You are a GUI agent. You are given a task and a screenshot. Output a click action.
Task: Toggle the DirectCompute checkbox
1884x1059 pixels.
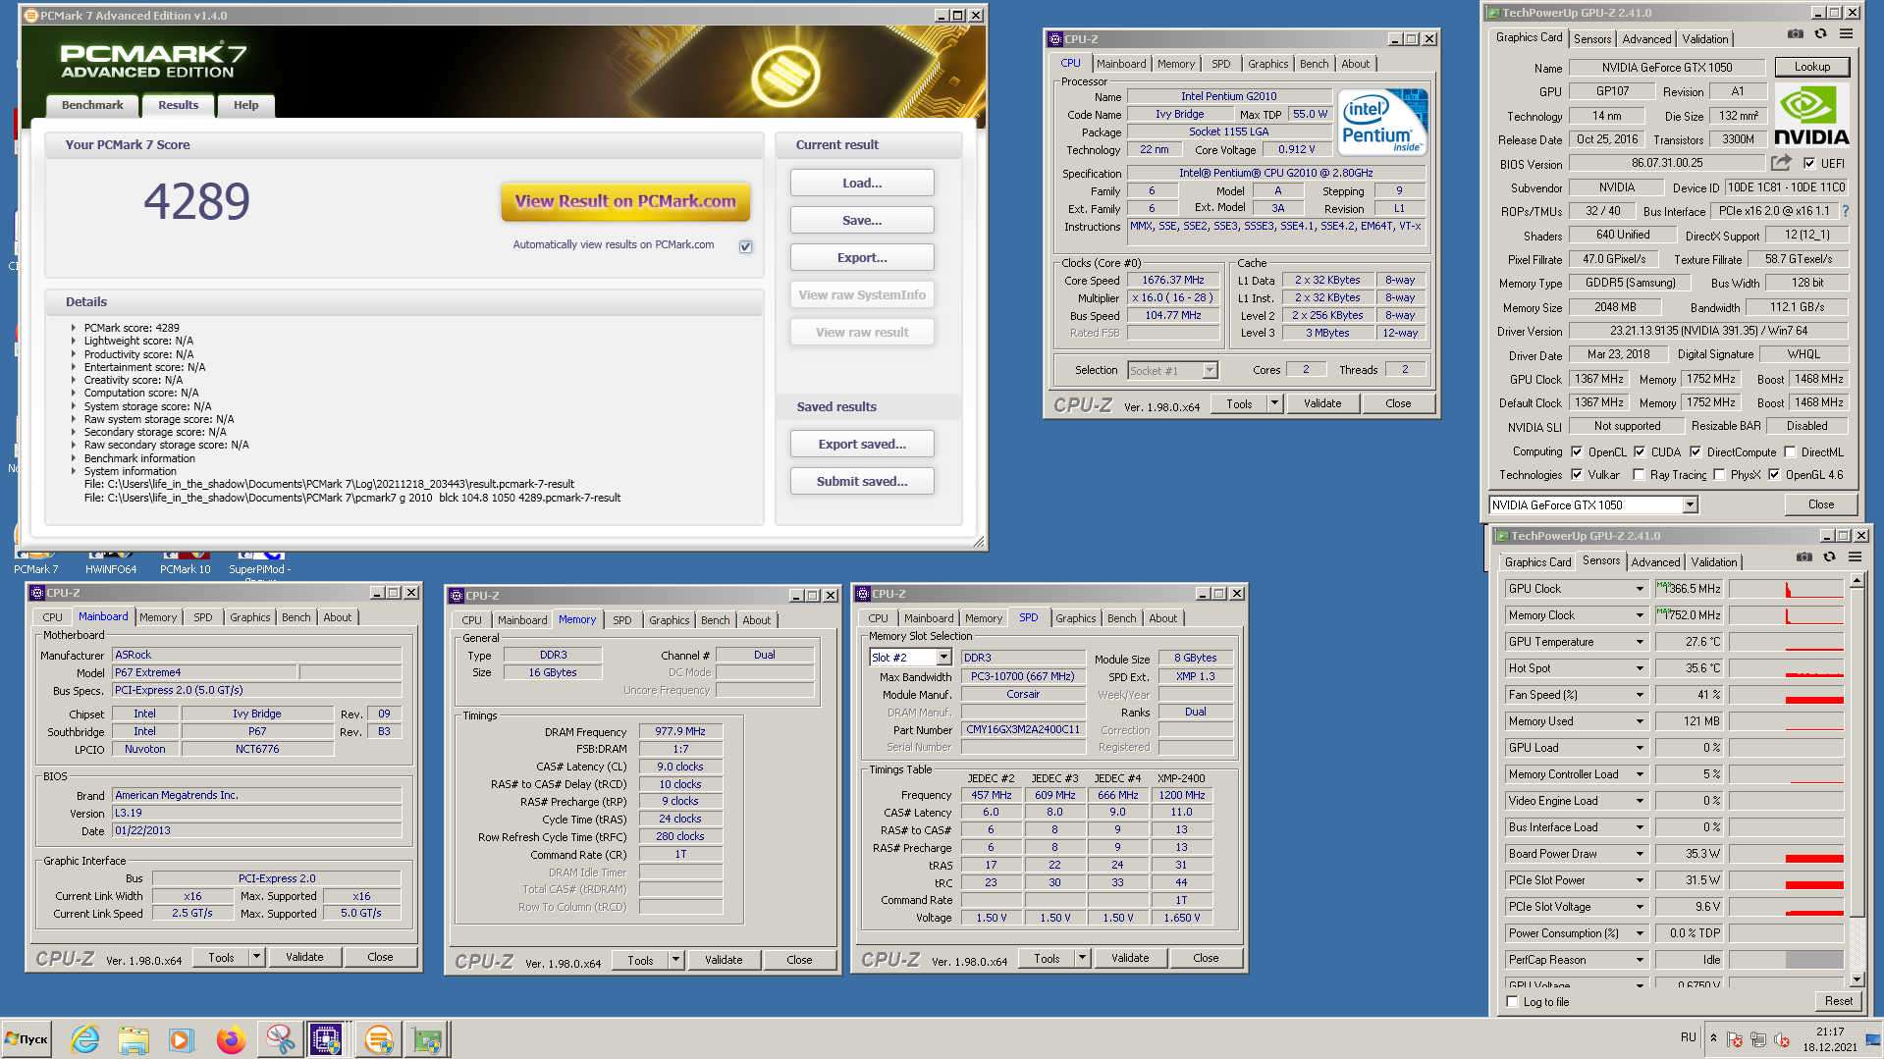1696,452
